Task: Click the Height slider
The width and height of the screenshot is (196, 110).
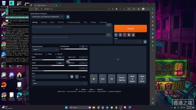Action: tap(48, 65)
